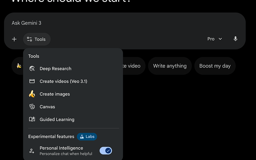Click the Write anything suggestion chip
This screenshot has width=256, height=160.
point(170,66)
